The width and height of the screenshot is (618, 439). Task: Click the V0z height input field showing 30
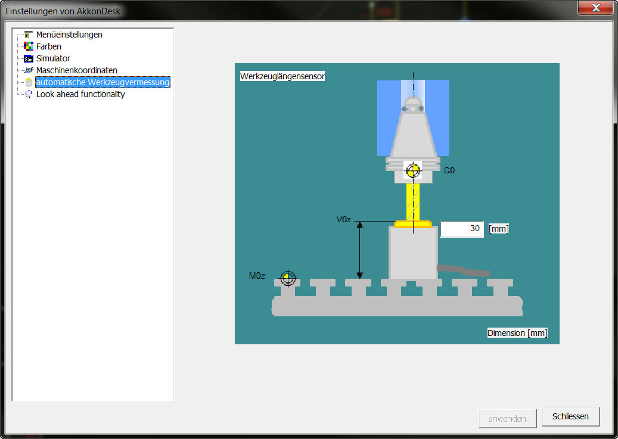pos(462,229)
